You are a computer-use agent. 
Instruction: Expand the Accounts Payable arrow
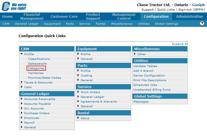[22, 104]
